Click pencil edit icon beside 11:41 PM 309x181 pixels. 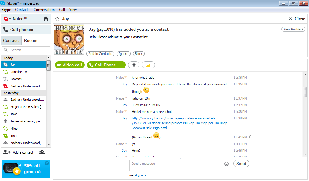point(250,137)
